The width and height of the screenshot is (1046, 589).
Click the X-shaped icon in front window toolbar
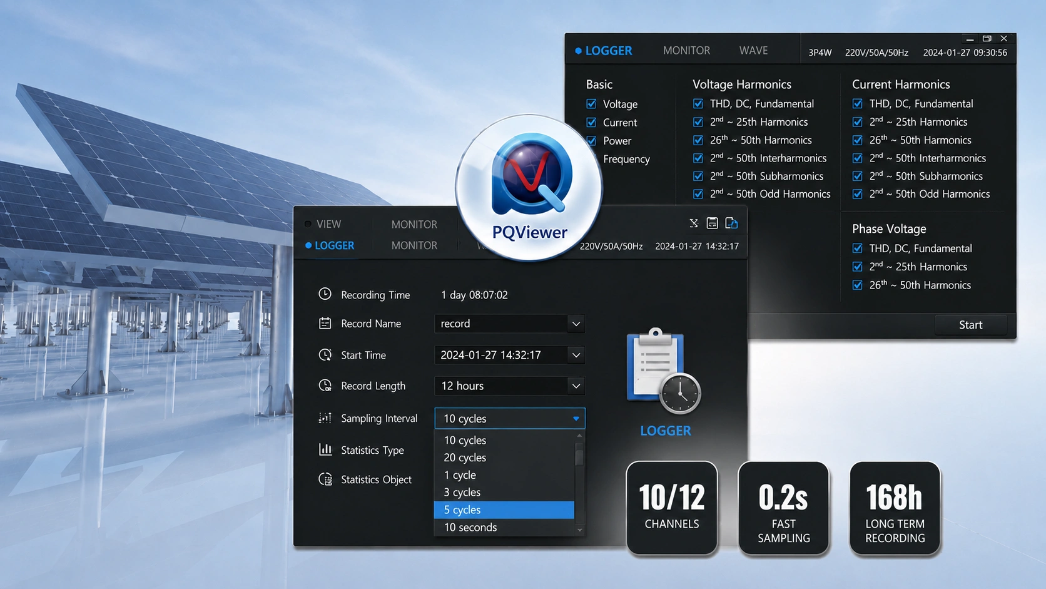[694, 223]
